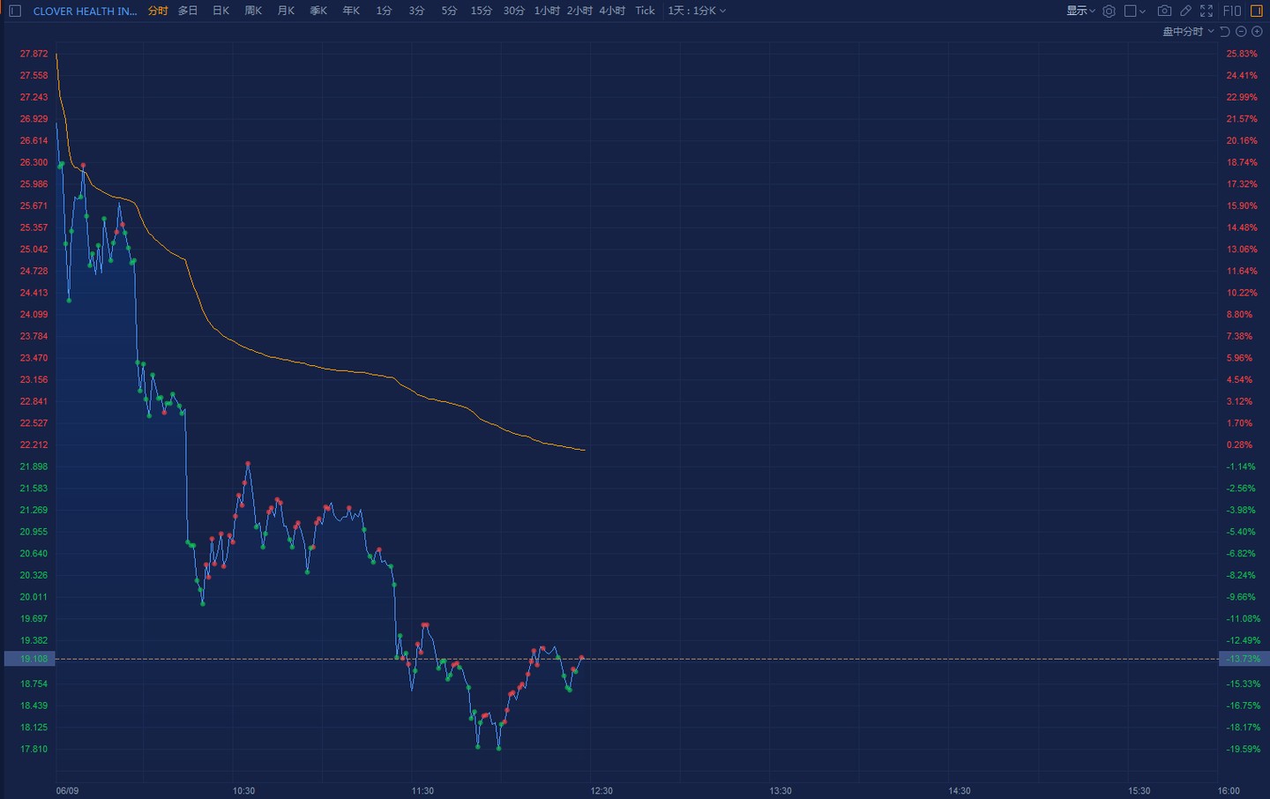Click the 14:30 time axis label
The height and width of the screenshot is (799, 1270).
click(x=960, y=790)
